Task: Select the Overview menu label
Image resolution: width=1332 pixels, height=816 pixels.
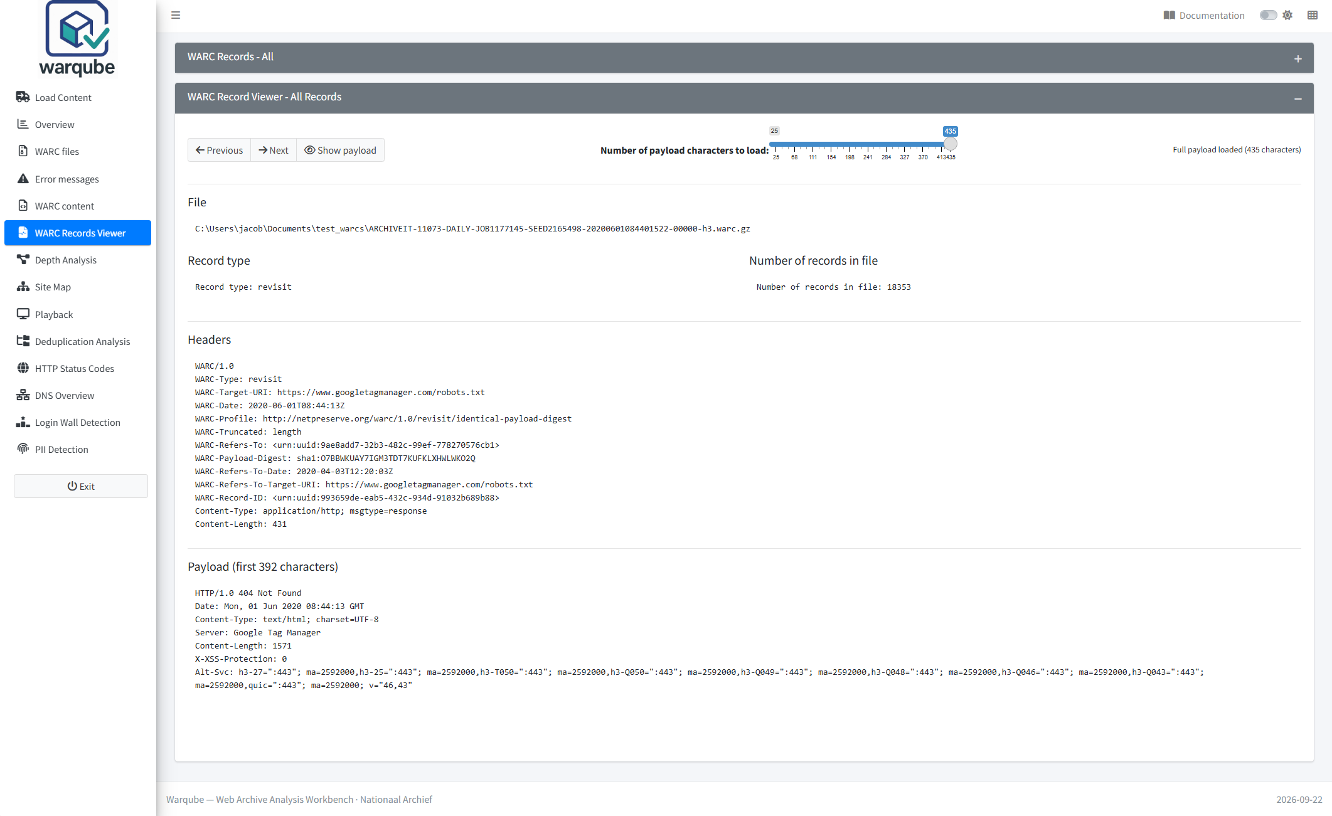Action: point(55,125)
